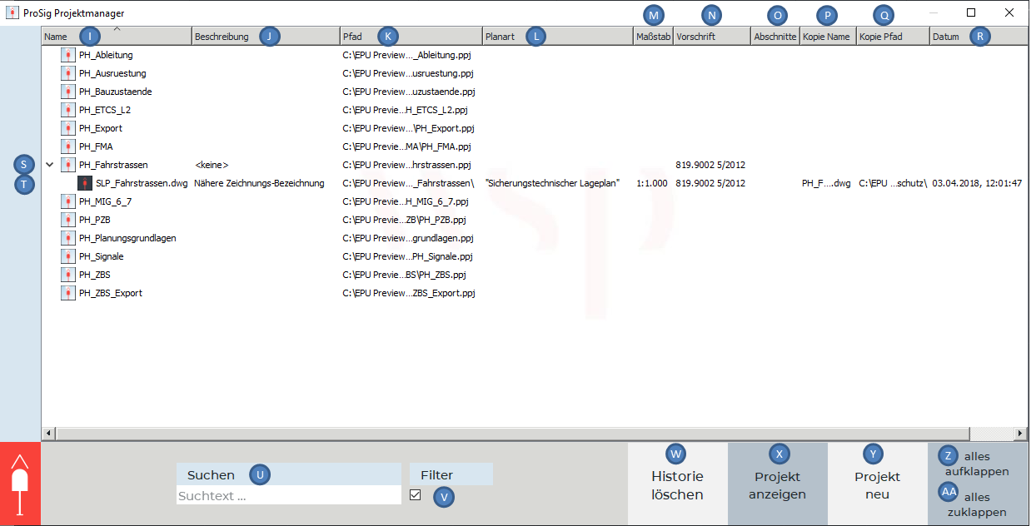Image resolution: width=1031 pixels, height=526 pixels.
Task: Select the PH_Export row name
Action: pyautogui.click(x=101, y=128)
